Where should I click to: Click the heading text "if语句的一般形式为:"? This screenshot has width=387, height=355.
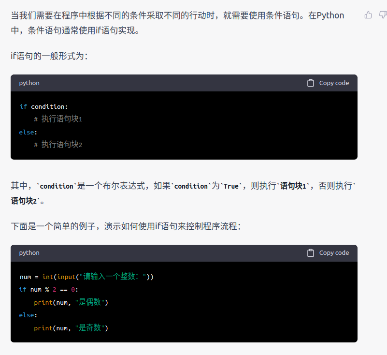[x=49, y=56]
